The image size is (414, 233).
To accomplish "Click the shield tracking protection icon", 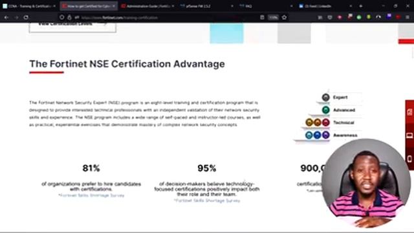I will [x=62, y=17].
